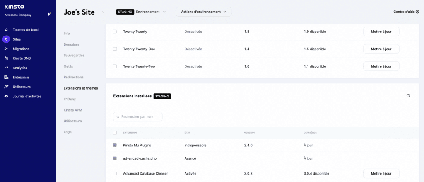Screen dimensions: 424x182
Task: Click the Sites icon in sidebar
Action: click(6, 39)
